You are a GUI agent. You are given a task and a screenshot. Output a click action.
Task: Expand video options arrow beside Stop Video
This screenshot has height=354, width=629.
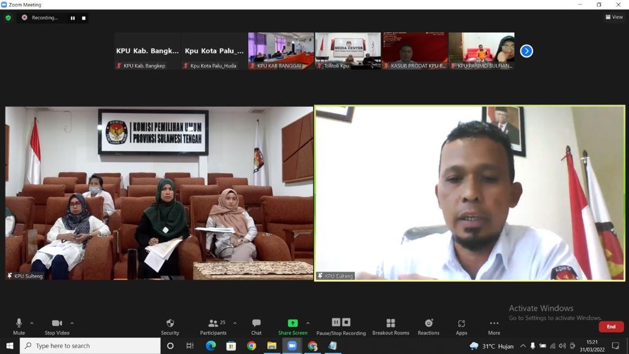(72, 323)
